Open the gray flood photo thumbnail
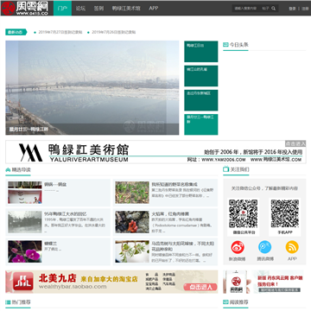This screenshot has width=311, height=311. tap(25, 222)
